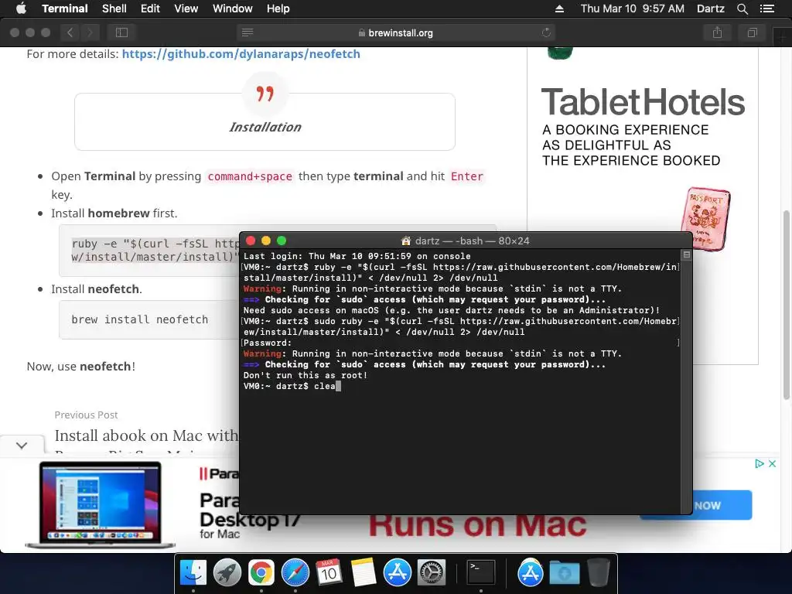Open Spotlight search magnifier icon

(742, 9)
